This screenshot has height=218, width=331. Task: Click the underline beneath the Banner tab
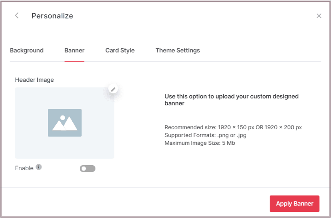pyautogui.click(x=74, y=61)
